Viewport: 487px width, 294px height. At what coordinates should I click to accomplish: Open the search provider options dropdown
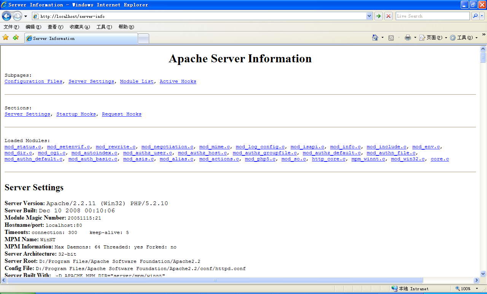[482, 16]
